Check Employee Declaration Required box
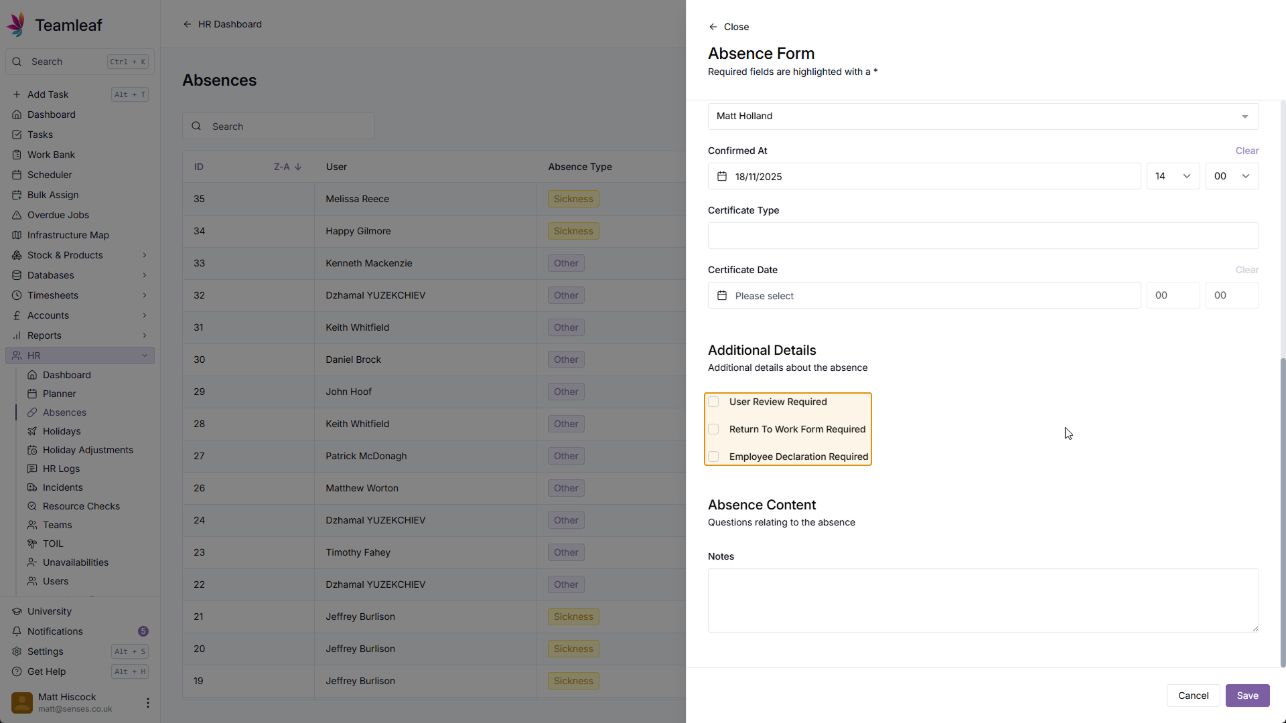This screenshot has width=1286, height=723. point(713,457)
